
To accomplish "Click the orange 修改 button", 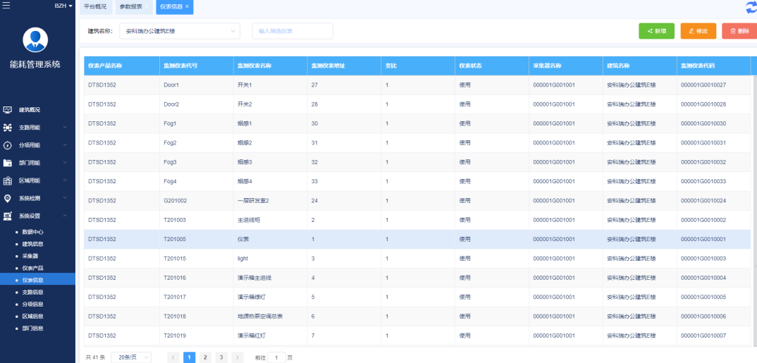I will coord(698,31).
